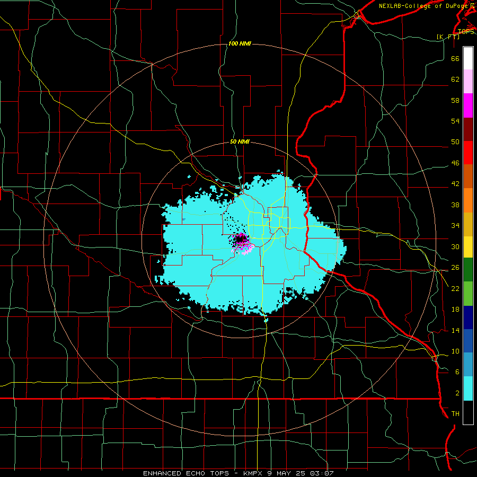This screenshot has height=477, width=477.
Task: Click the '54' legend value
Action: pos(455,121)
